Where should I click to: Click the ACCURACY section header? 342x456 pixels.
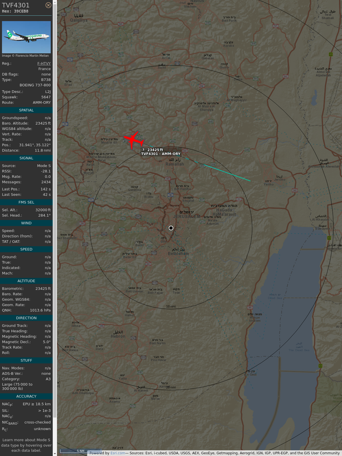pyautogui.click(x=26, y=396)
